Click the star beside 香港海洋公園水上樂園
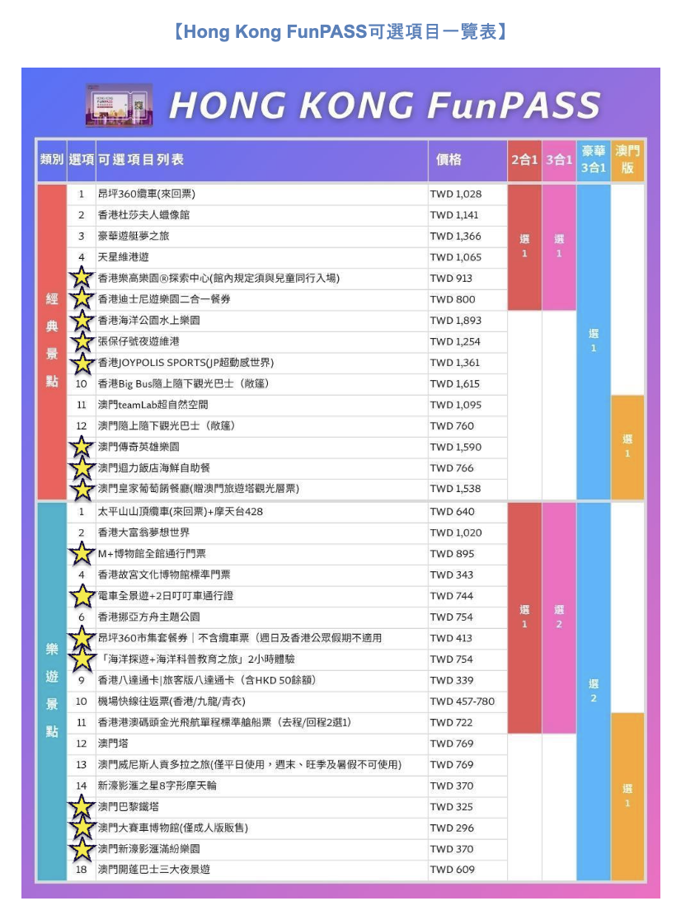Screen dimensions: 681x915 click(x=82, y=321)
